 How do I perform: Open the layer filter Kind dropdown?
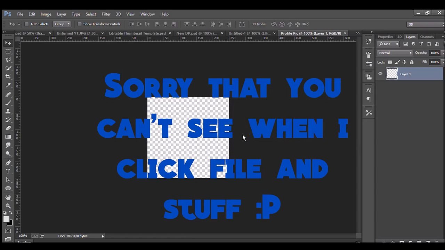tap(389, 44)
